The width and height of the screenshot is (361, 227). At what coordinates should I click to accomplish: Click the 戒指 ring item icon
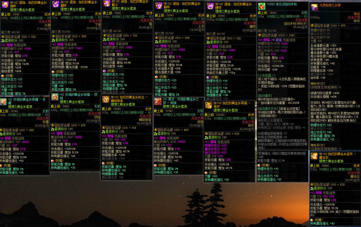(x=158, y=101)
